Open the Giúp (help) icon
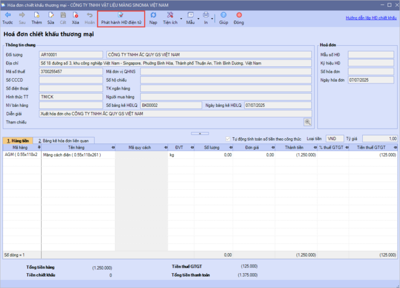 coord(224,15)
